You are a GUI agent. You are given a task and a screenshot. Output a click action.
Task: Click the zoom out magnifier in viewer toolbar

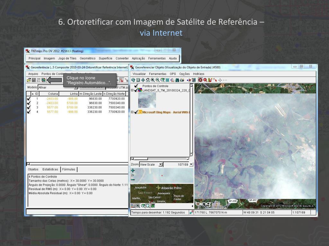(157, 80)
